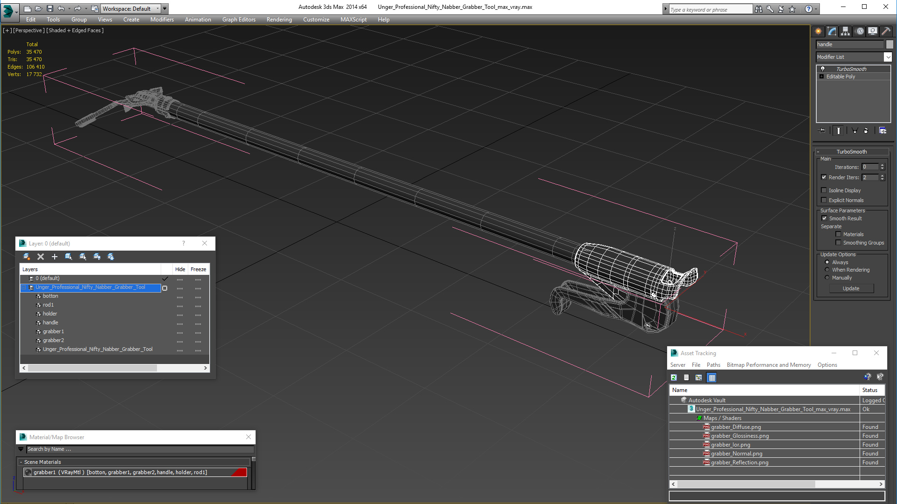Image resolution: width=897 pixels, height=504 pixels.
Task: Open the Utilities hammer panel tab
Action: point(886,31)
